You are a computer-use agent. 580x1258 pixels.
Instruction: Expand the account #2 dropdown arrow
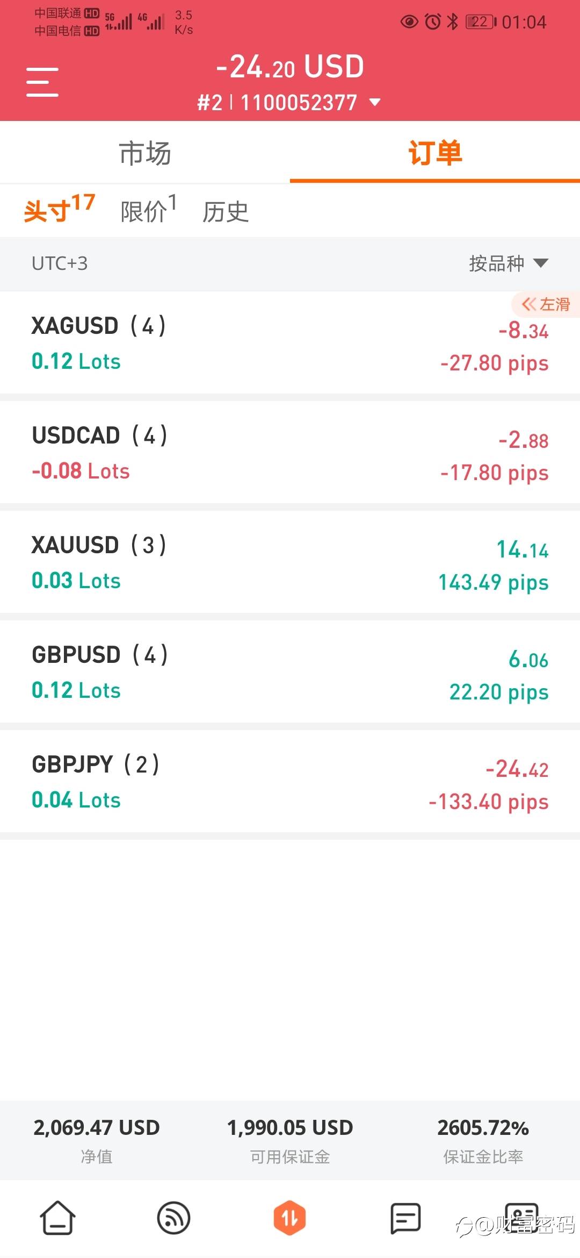tap(375, 102)
